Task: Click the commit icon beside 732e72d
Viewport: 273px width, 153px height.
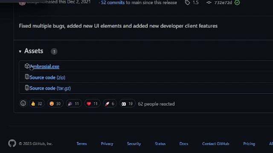Action: [209, 3]
